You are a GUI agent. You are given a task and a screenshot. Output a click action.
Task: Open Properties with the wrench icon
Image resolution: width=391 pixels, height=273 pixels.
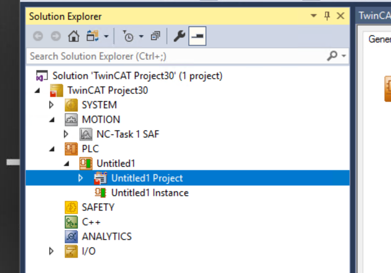pos(180,36)
